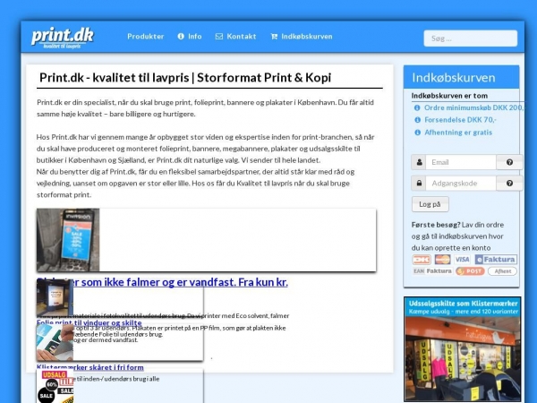Viewport: 537px width, 403px height.
Task: Open the Produkter menu
Action: [x=146, y=37]
